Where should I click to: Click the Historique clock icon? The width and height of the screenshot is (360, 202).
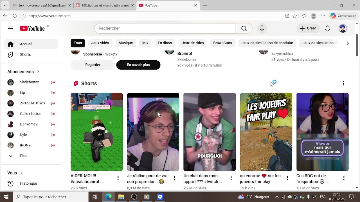coord(10,183)
